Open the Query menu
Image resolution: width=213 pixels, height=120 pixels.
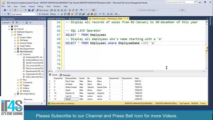click(x=23, y=6)
